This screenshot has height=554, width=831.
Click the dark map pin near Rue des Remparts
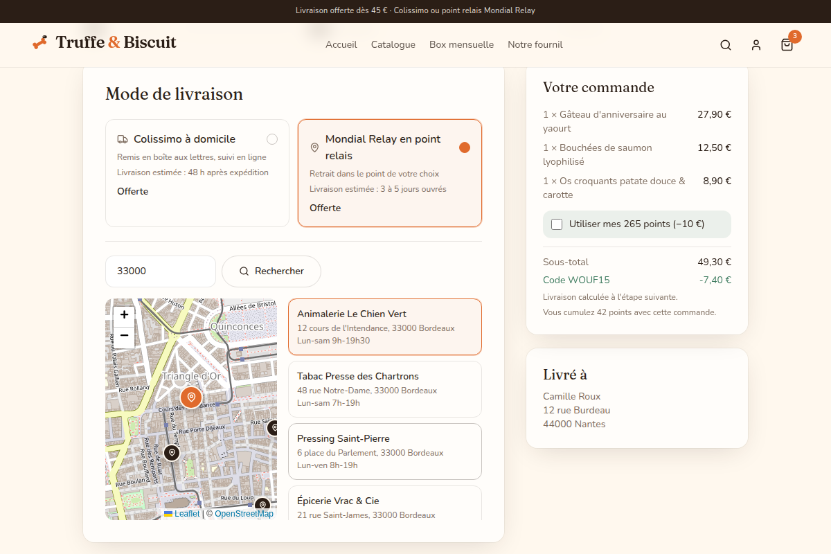point(172,453)
